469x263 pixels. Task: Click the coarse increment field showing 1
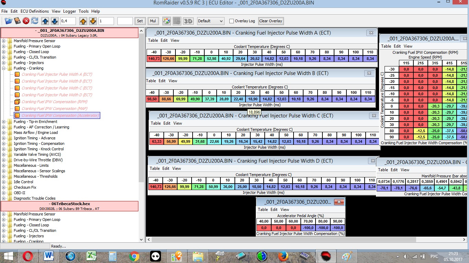pos(106,21)
